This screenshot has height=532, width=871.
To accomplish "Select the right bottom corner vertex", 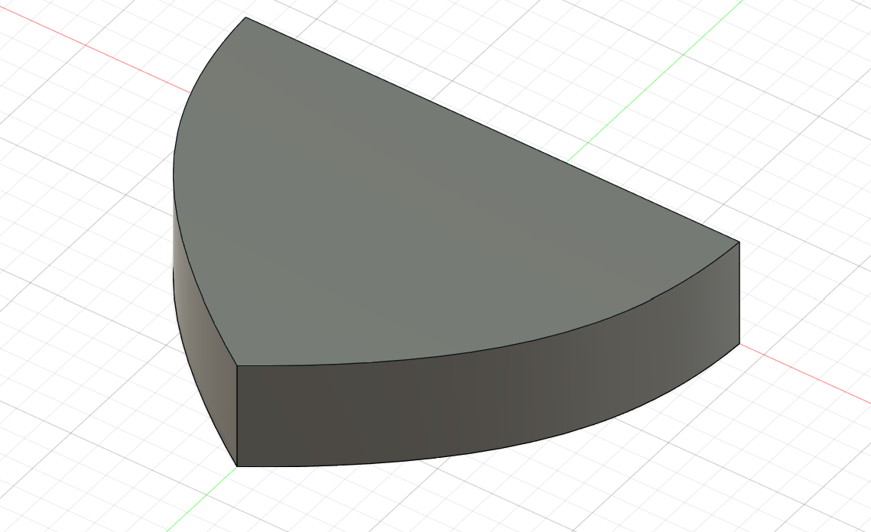I will (x=739, y=343).
